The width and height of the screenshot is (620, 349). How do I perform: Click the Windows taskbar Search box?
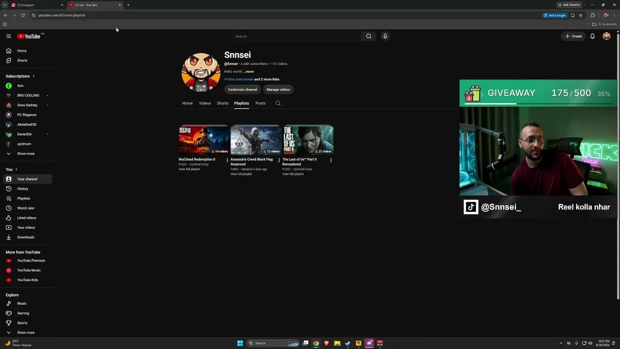pos(273,343)
